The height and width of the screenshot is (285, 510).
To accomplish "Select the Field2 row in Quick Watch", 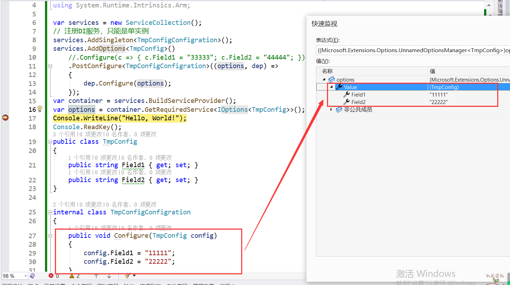I will tap(413, 102).
